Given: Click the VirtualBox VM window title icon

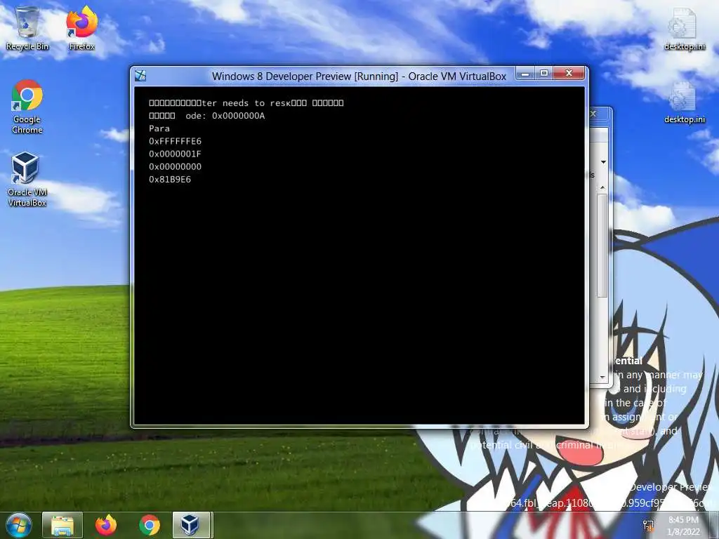Looking at the screenshot, I should point(140,76).
